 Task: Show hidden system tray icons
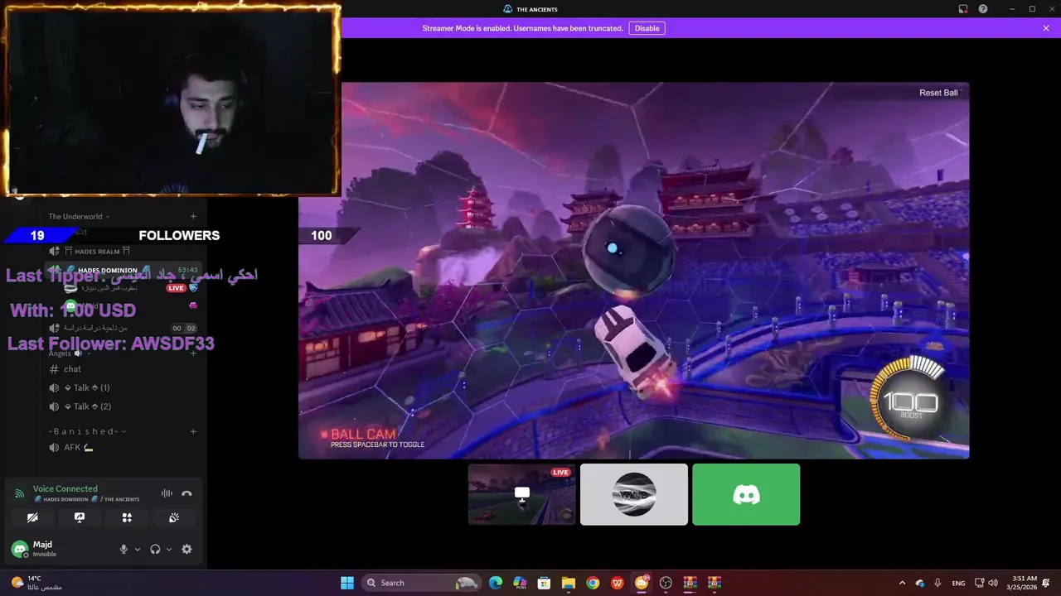(x=902, y=583)
